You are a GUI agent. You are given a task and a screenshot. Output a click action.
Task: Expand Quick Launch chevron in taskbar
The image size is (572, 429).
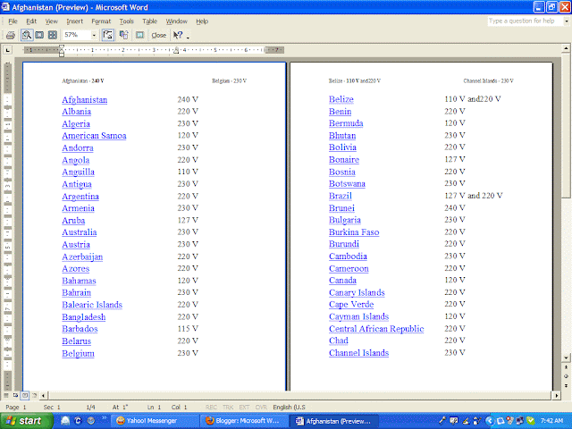[104, 418]
